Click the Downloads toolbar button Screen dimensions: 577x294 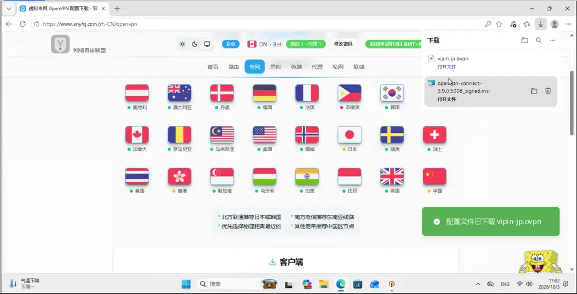click(x=540, y=24)
